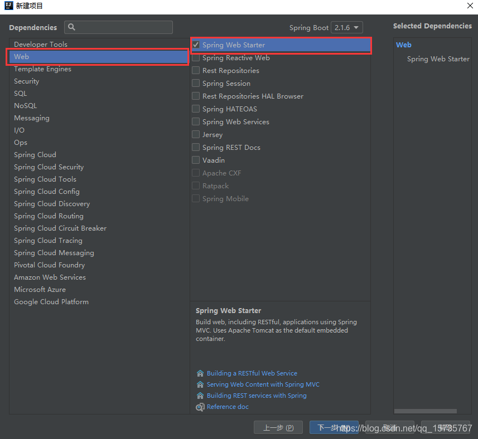The image size is (478, 439).
Task: Choose Spring Cloud Security category
Action: (99, 167)
